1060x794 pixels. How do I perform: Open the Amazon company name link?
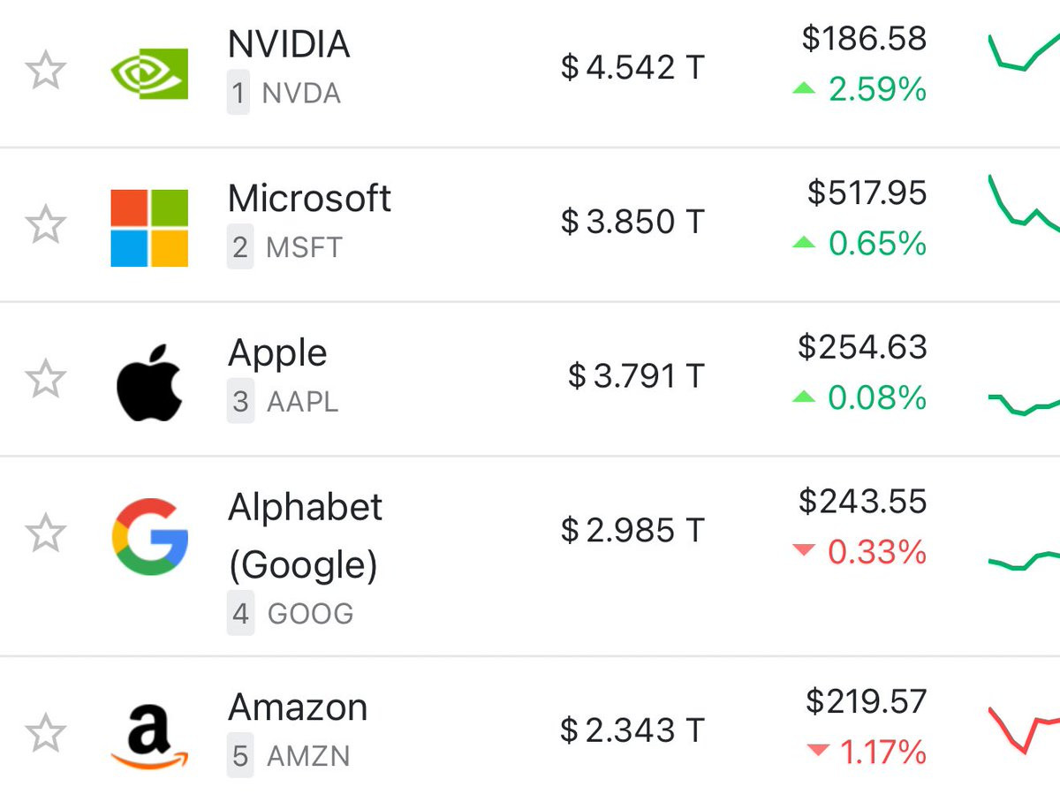(x=298, y=707)
